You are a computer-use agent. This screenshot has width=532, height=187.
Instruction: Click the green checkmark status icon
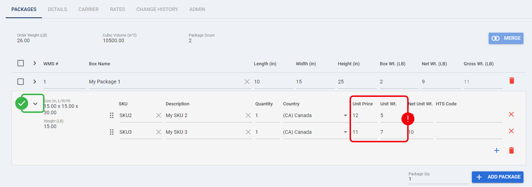[x=22, y=103]
